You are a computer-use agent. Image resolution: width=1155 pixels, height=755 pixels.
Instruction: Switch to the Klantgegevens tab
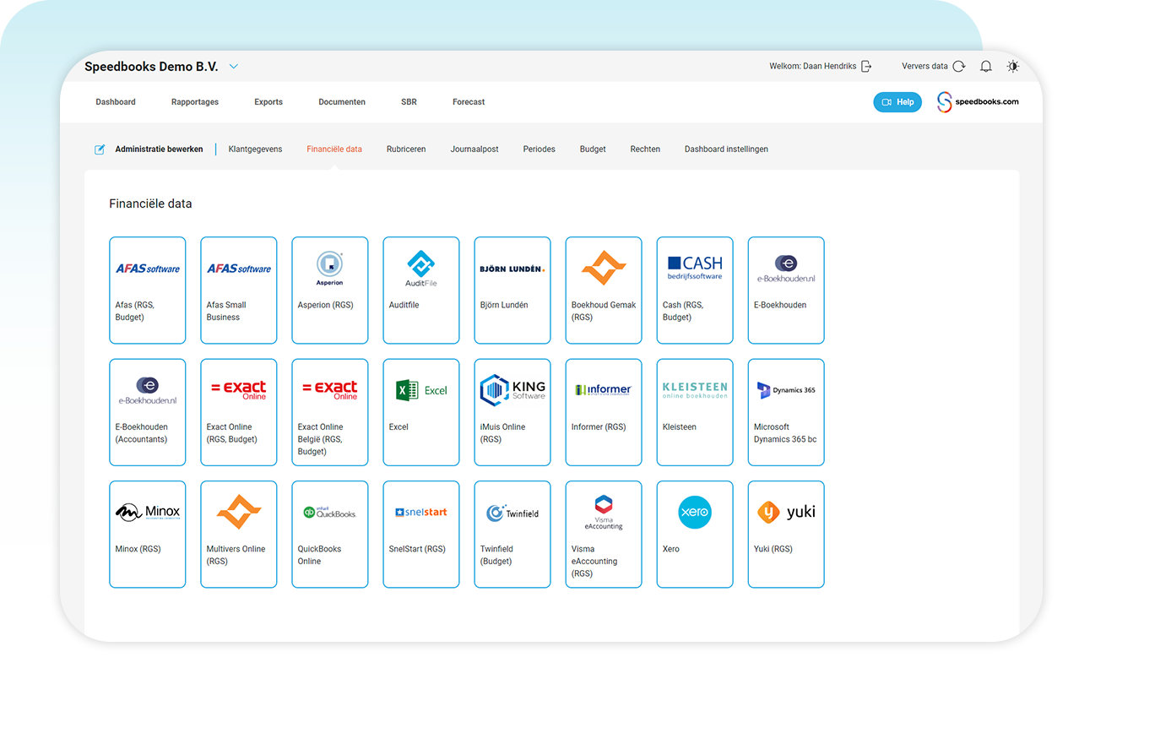coord(255,149)
